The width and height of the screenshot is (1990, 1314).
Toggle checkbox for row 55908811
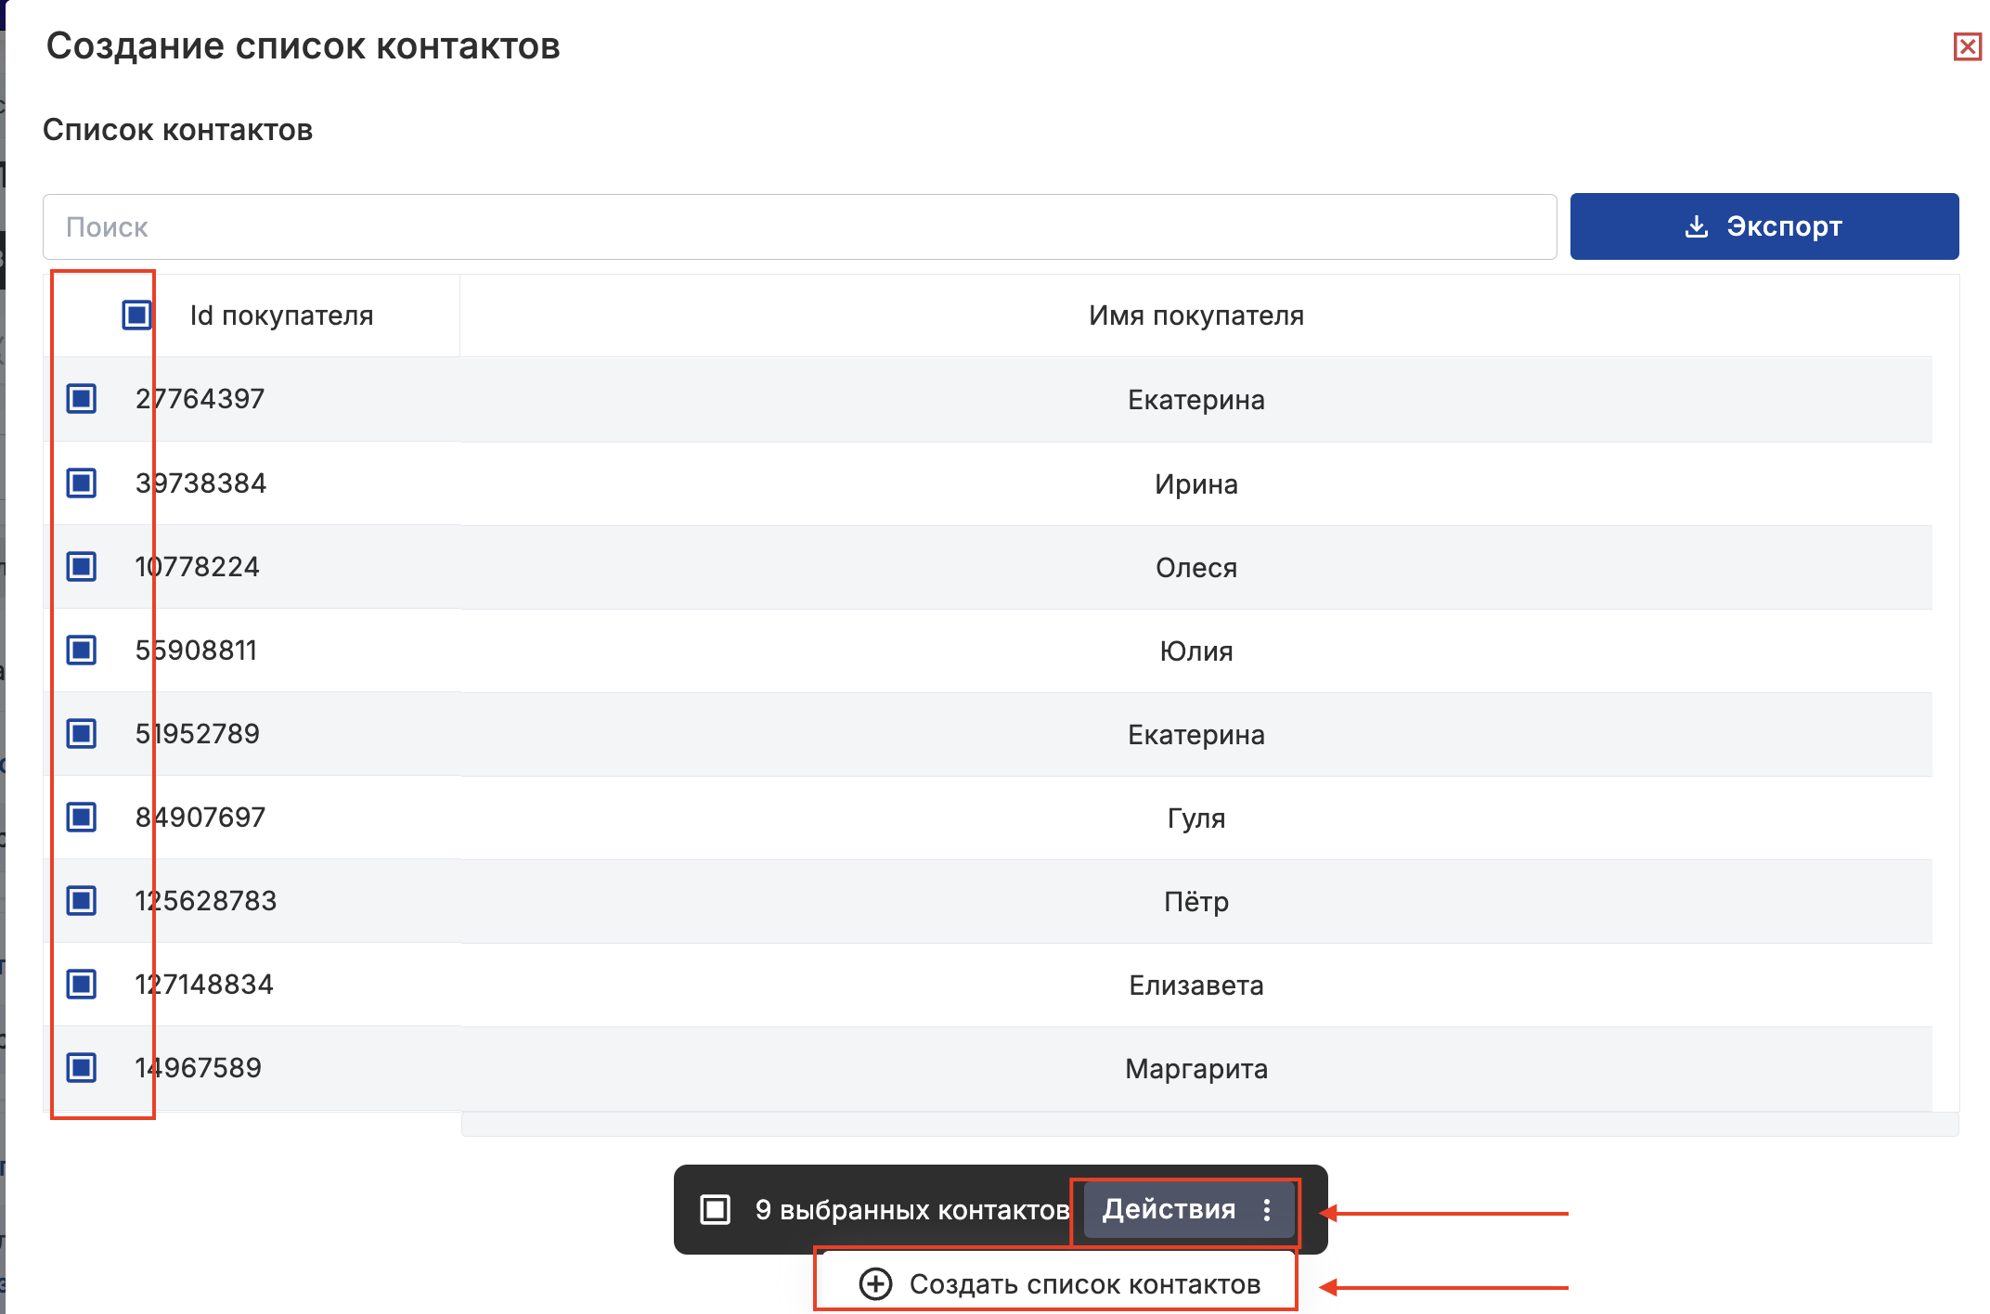click(x=82, y=650)
